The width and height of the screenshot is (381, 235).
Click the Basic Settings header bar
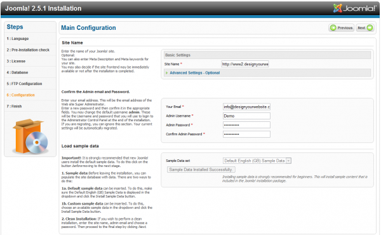[267, 55]
